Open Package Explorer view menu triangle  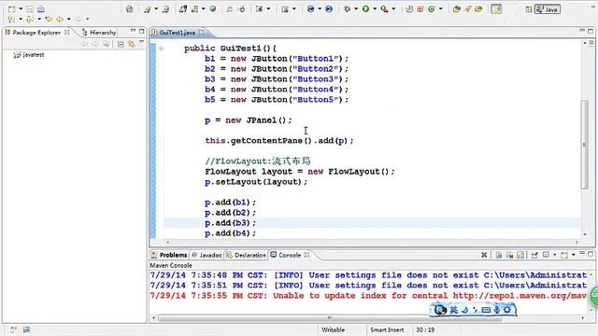pos(141,42)
